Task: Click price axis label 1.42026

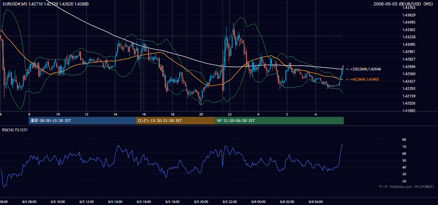Action: (410, 103)
